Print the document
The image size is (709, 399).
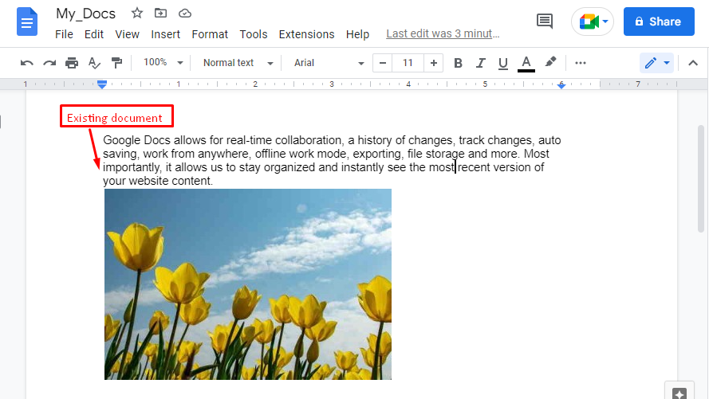(x=72, y=63)
